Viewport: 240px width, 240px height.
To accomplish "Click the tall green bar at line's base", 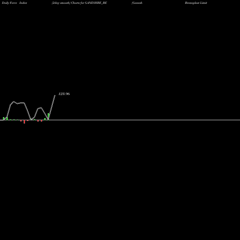I will [x=48, y=117].
